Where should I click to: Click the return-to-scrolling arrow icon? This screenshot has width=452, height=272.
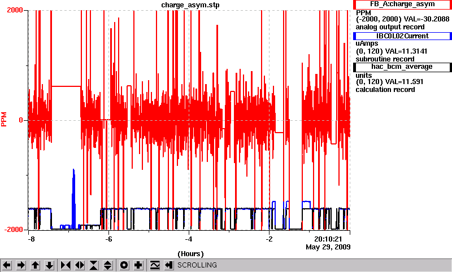pos(169,265)
